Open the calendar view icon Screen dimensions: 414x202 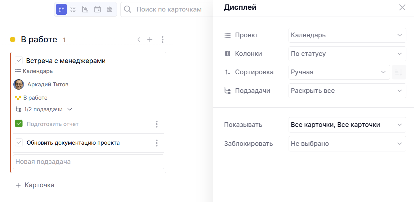point(97,9)
